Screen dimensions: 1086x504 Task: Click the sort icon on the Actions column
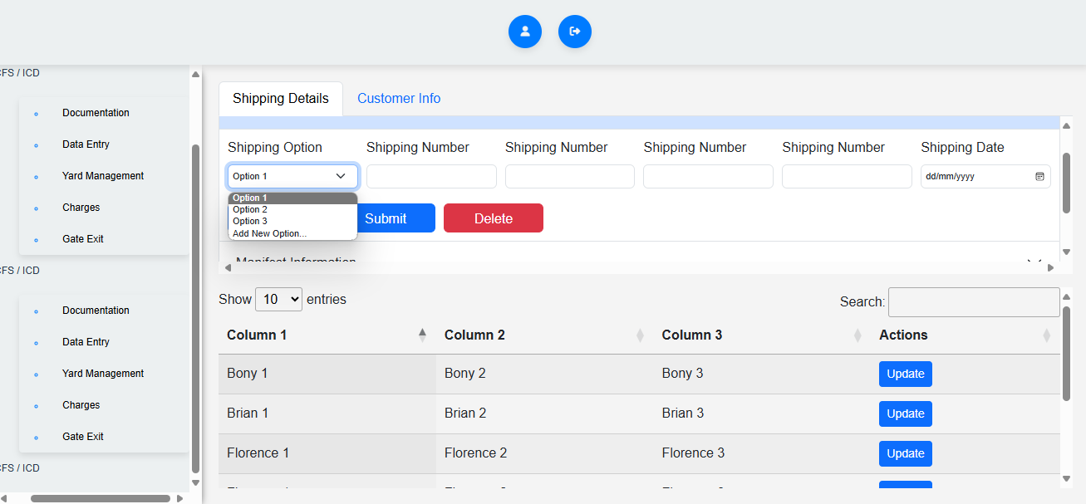click(1046, 335)
